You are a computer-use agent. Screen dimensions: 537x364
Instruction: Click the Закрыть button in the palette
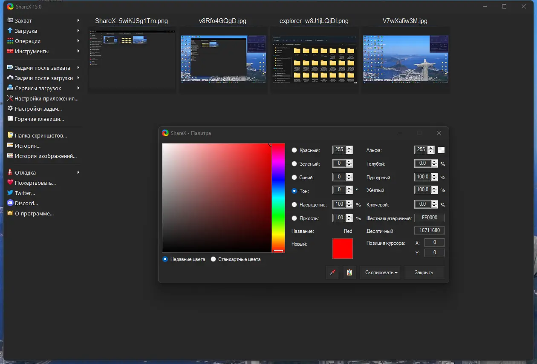(424, 272)
